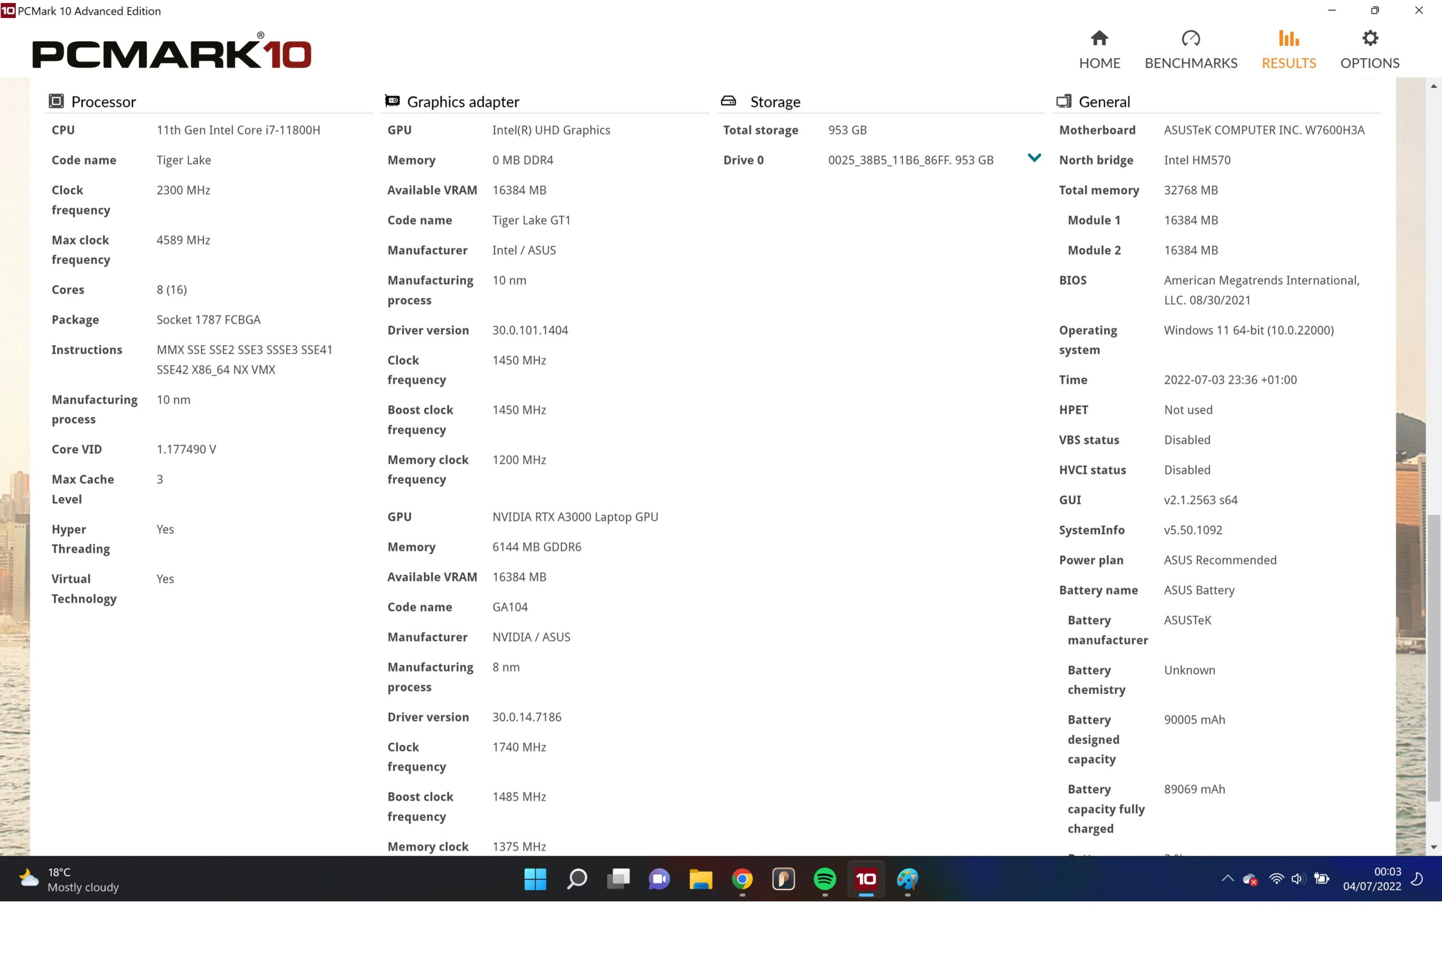The image size is (1442, 966).
Task: Select CPU value 11th Gen Intel Core i7-11800H
Action: pos(238,130)
